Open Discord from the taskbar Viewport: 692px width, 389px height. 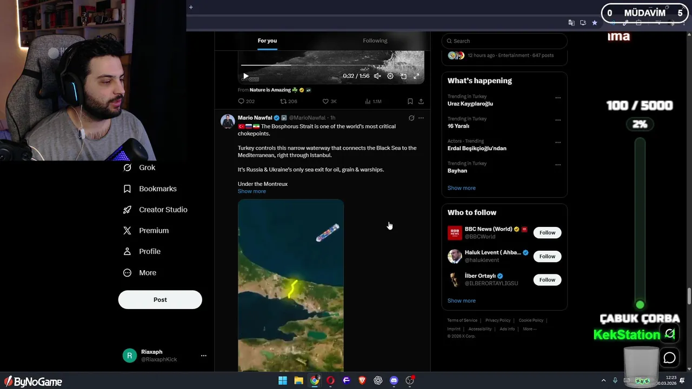(394, 380)
